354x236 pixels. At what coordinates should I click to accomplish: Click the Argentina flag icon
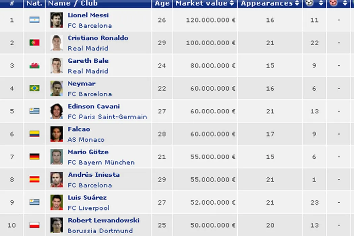point(34,20)
